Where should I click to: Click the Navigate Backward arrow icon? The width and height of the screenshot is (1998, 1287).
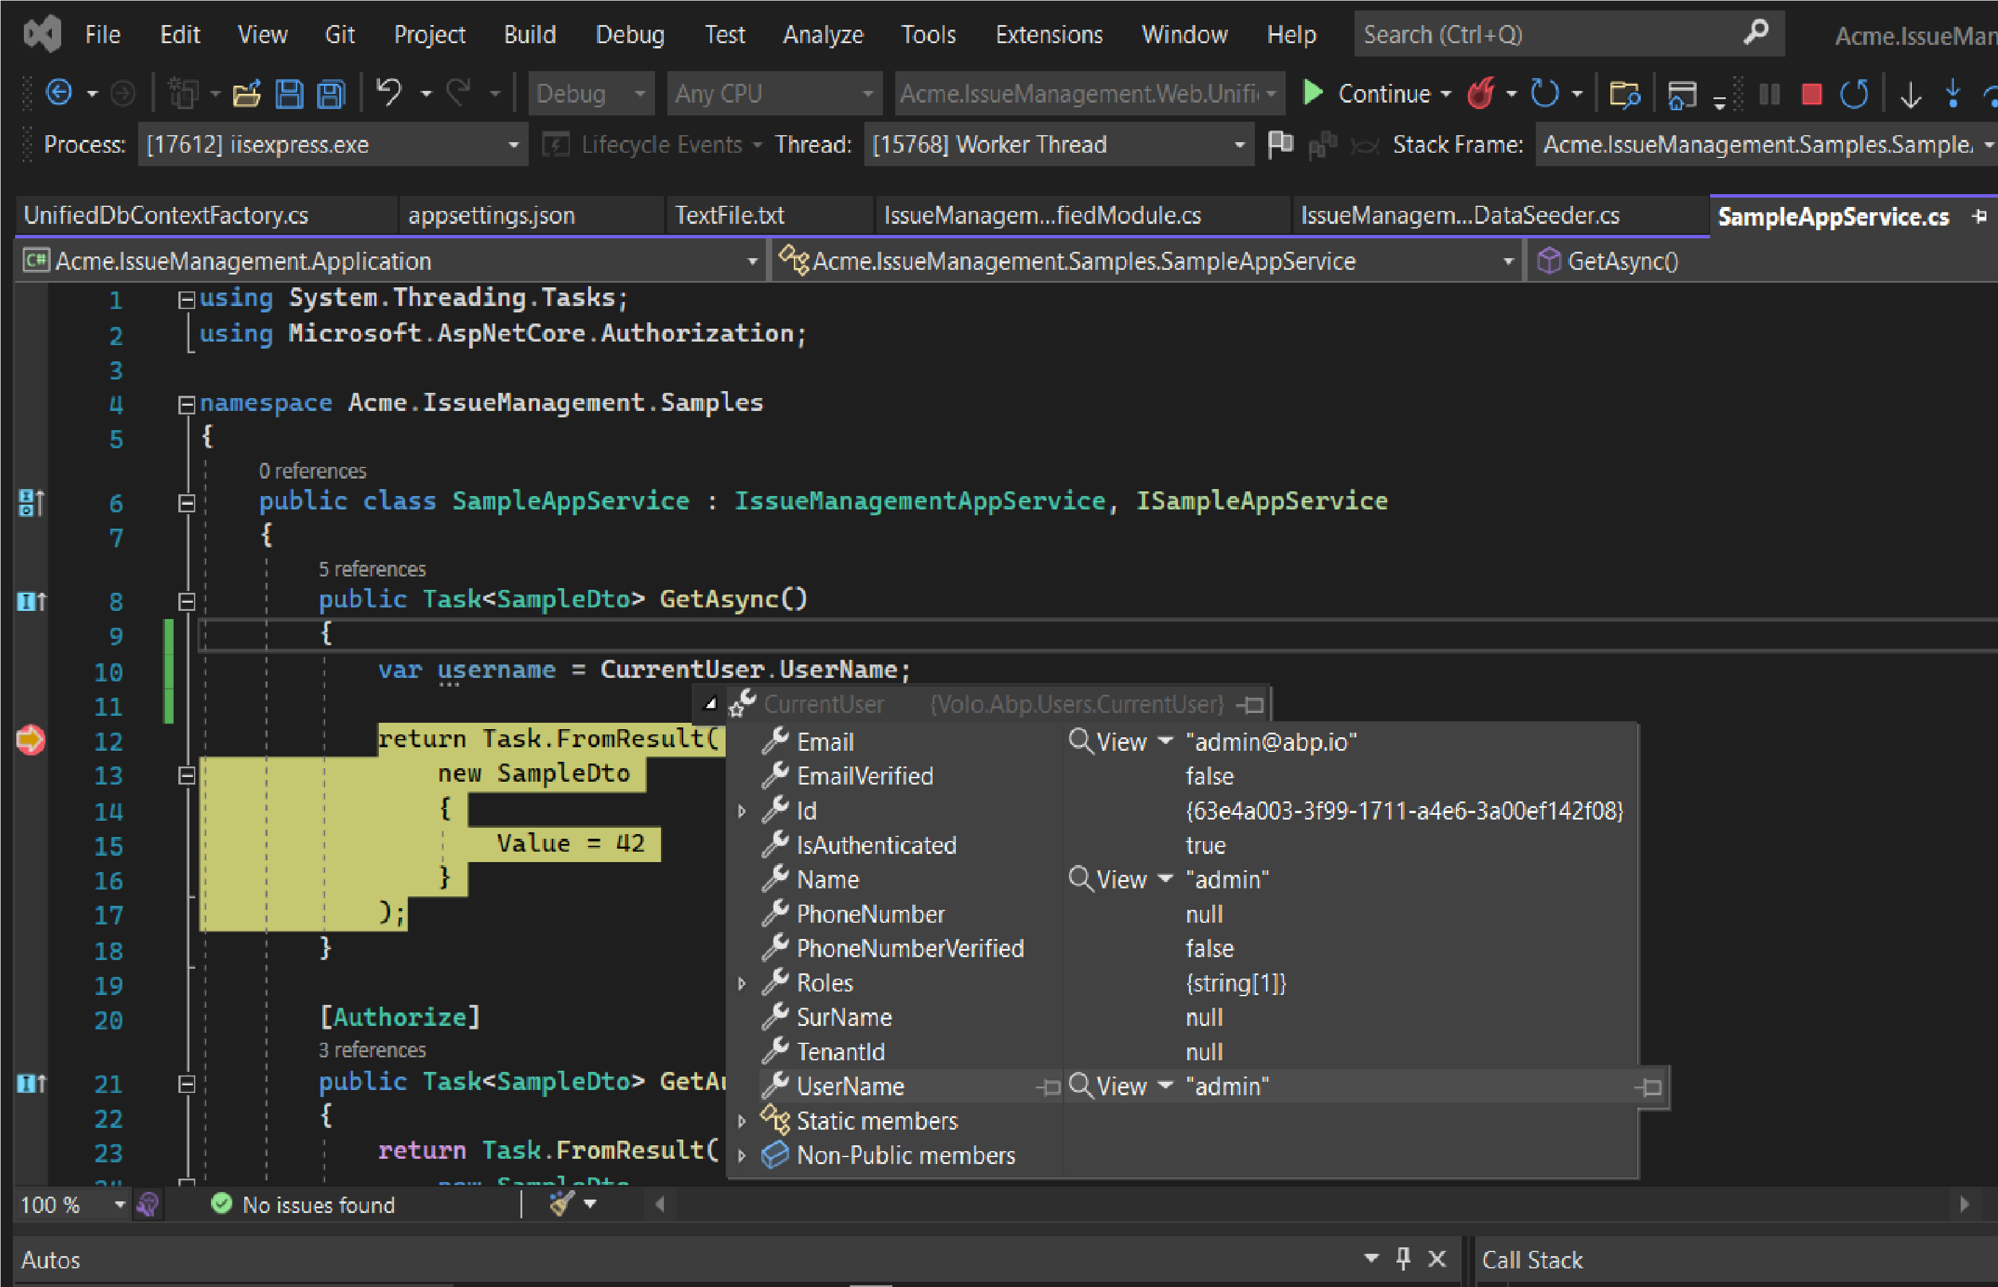click(58, 93)
